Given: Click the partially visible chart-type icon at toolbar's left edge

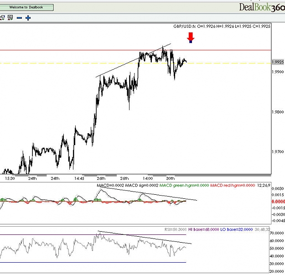Looking at the screenshot, I should click(2, 18).
